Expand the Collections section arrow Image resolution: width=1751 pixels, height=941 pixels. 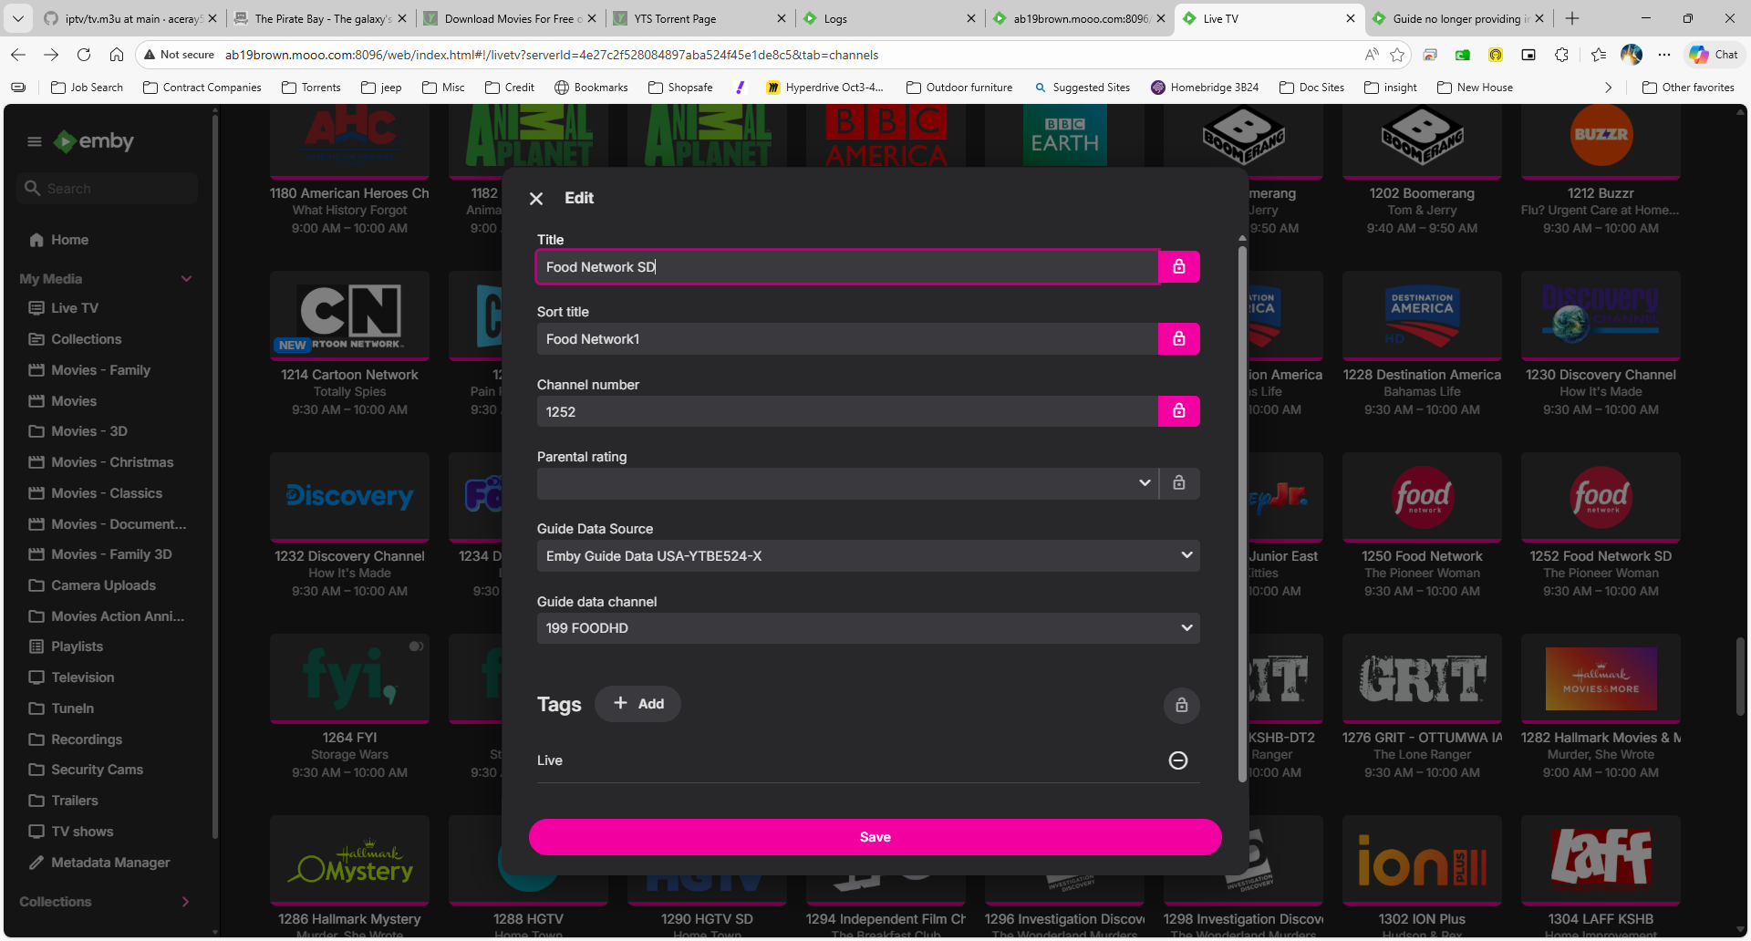(186, 902)
